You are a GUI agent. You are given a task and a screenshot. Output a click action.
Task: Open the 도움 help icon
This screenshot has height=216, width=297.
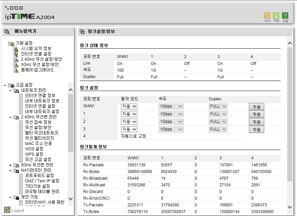pyautogui.click(x=285, y=15)
